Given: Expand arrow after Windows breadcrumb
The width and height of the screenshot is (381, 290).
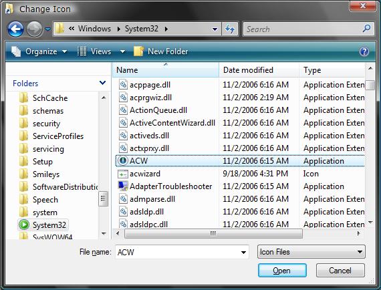Looking at the screenshot, I should click(x=118, y=29).
